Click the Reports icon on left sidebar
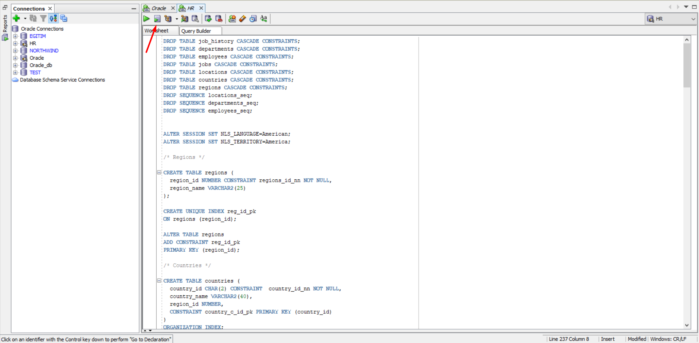This screenshot has height=343, width=699. coord(5,37)
